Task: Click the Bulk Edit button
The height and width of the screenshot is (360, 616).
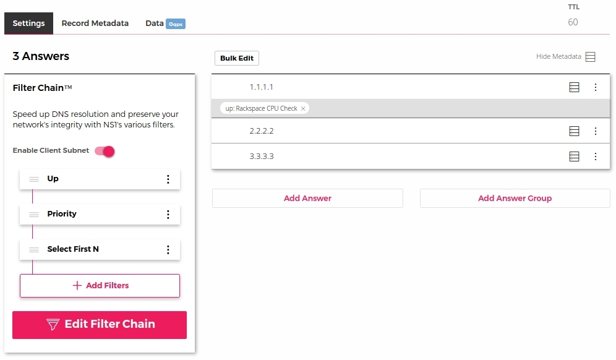Action: pos(236,58)
